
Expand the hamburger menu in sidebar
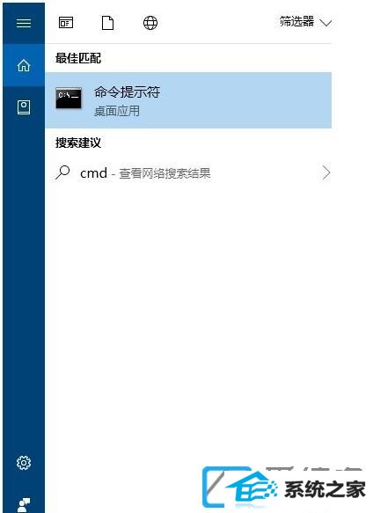point(24,23)
